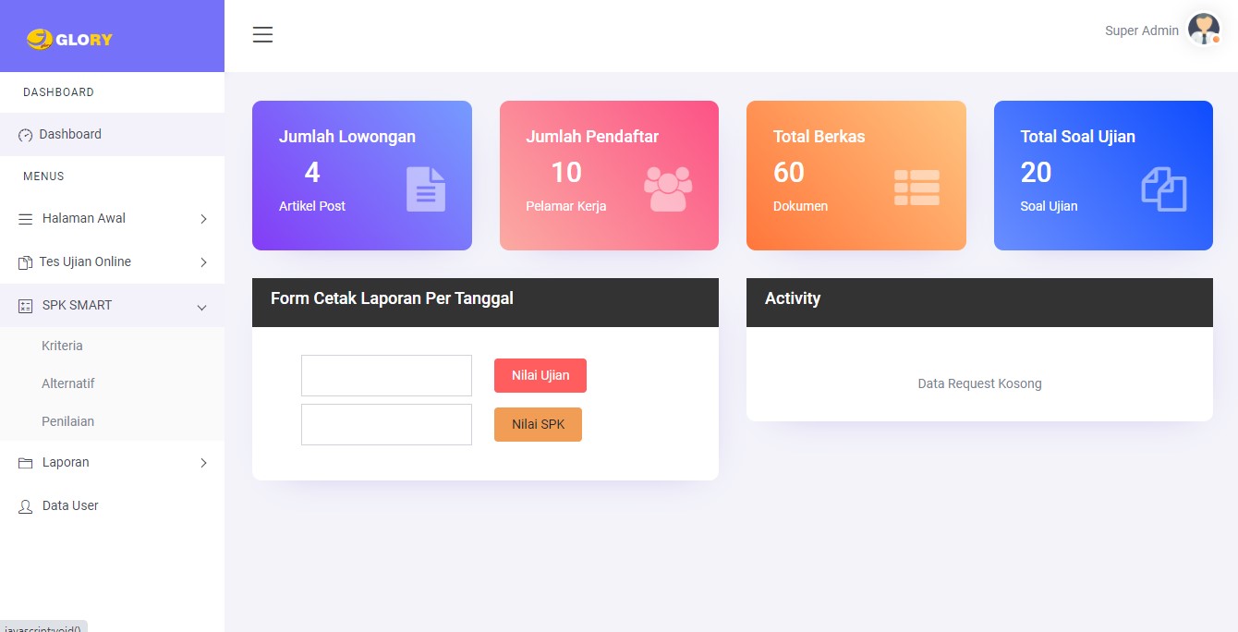Open the Kriteria submenu item

pyautogui.click(x=62, y=346)
